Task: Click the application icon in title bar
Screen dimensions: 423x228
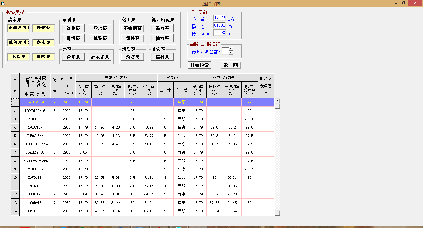Action: click(3, 3)
